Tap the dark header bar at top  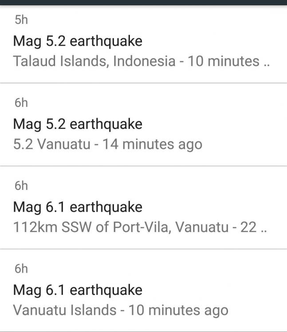(143, 2)
